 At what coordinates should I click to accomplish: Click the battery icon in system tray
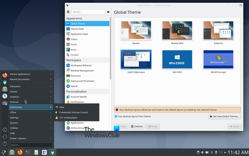(x=207, y=152)
